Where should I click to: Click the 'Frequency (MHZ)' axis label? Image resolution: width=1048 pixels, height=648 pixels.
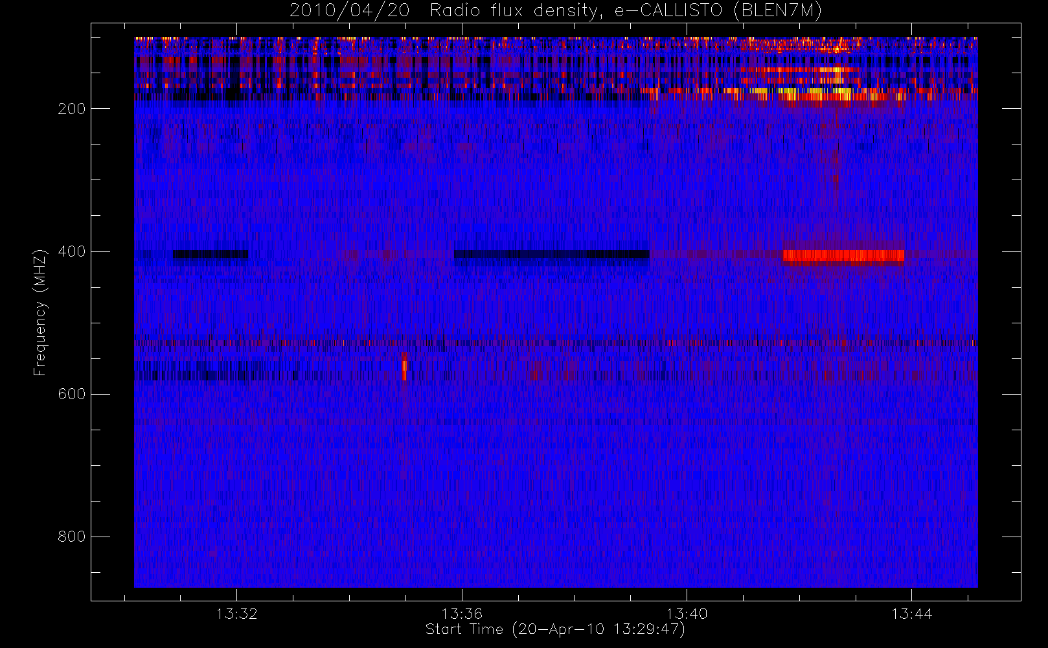(x=40, y=312)
